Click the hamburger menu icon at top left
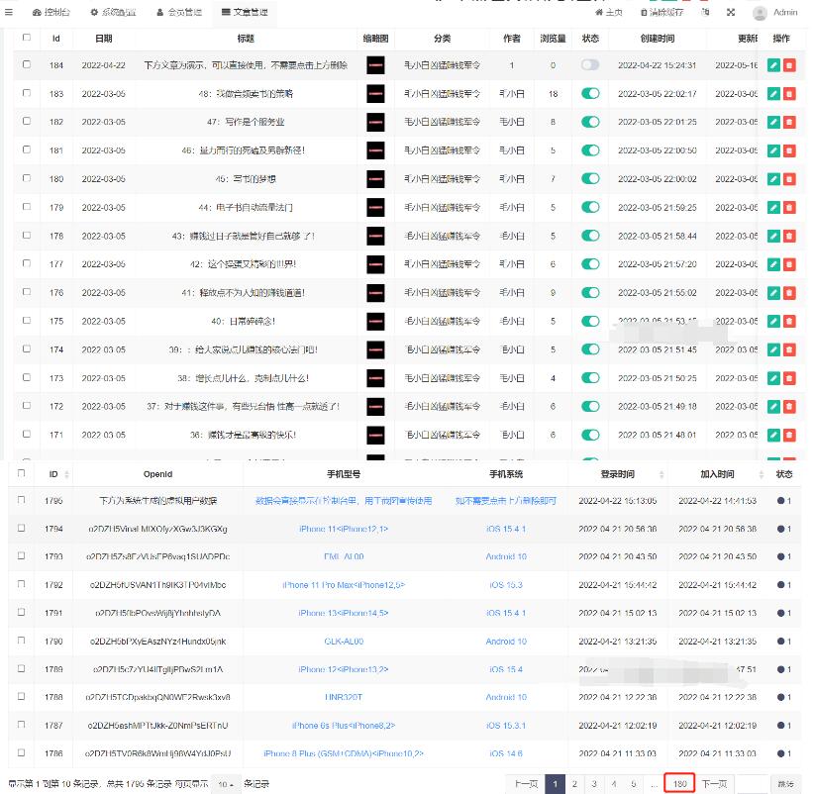 point(9,13)
